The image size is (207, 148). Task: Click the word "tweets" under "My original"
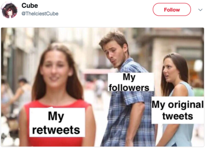point(178,116)
